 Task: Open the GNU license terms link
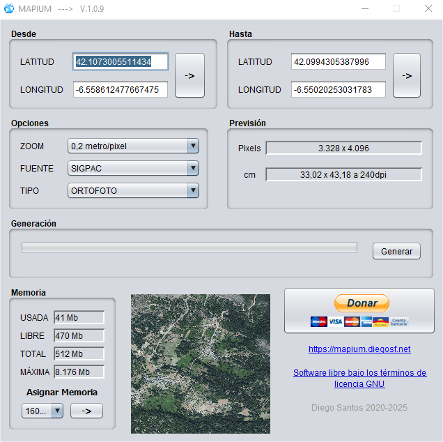(x=359, y=379)
